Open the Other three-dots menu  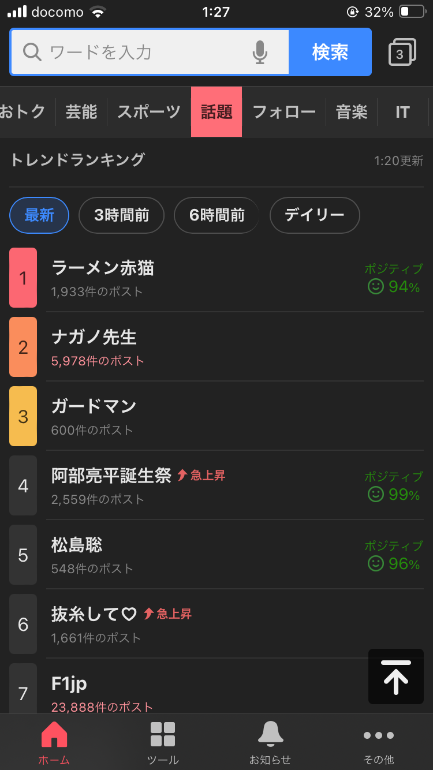[x=379, y=742]
